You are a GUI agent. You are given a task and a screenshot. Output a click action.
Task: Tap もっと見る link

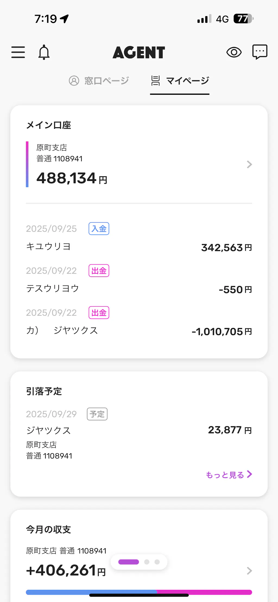229,475
